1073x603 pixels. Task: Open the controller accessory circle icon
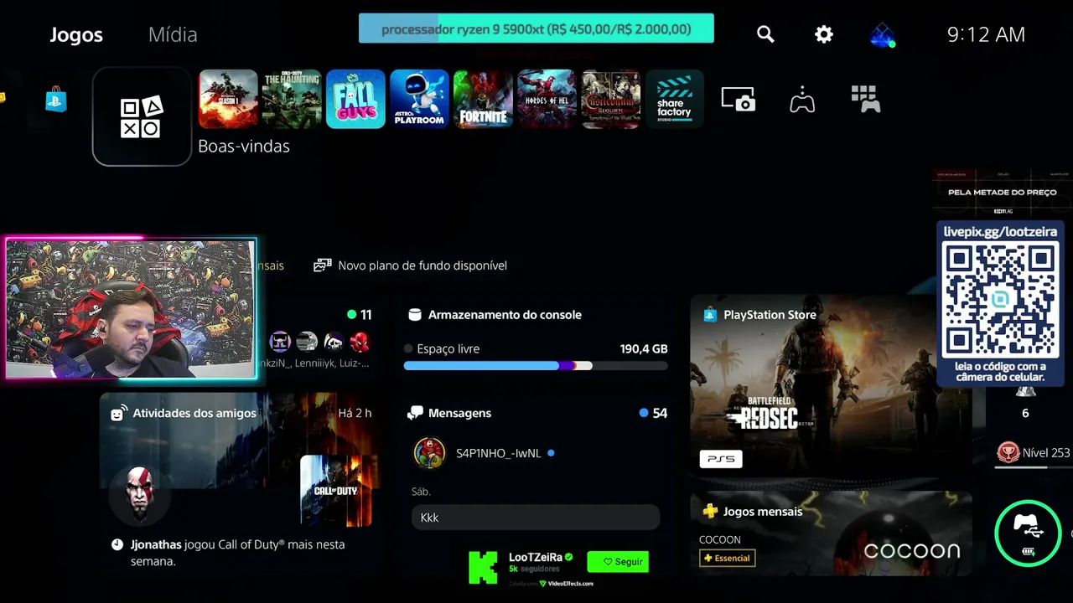[1028, 533]
